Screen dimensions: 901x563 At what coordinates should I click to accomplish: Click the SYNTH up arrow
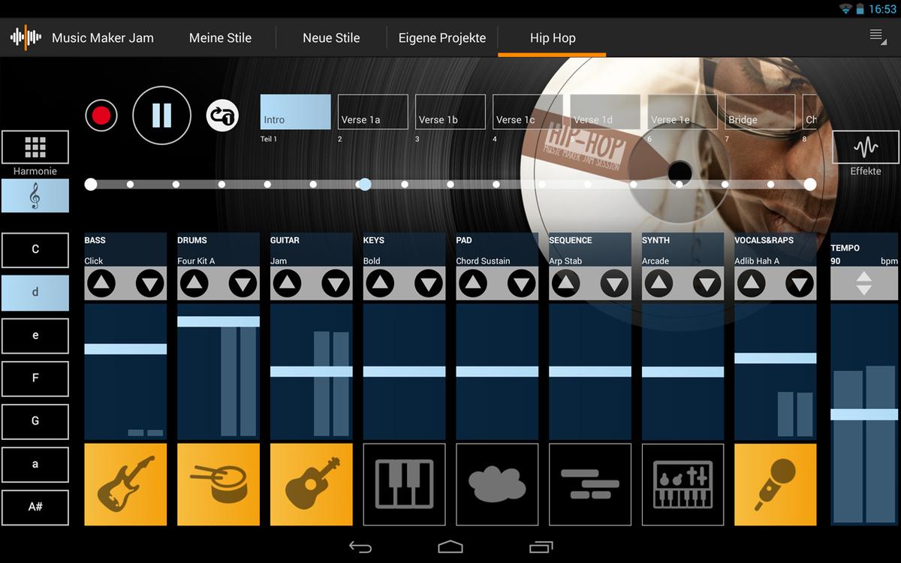pyautogui.click(x=659, y=284)
